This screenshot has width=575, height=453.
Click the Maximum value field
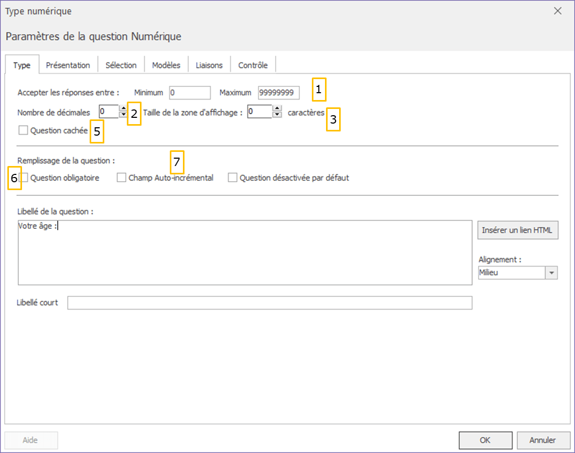click(279, 93)
